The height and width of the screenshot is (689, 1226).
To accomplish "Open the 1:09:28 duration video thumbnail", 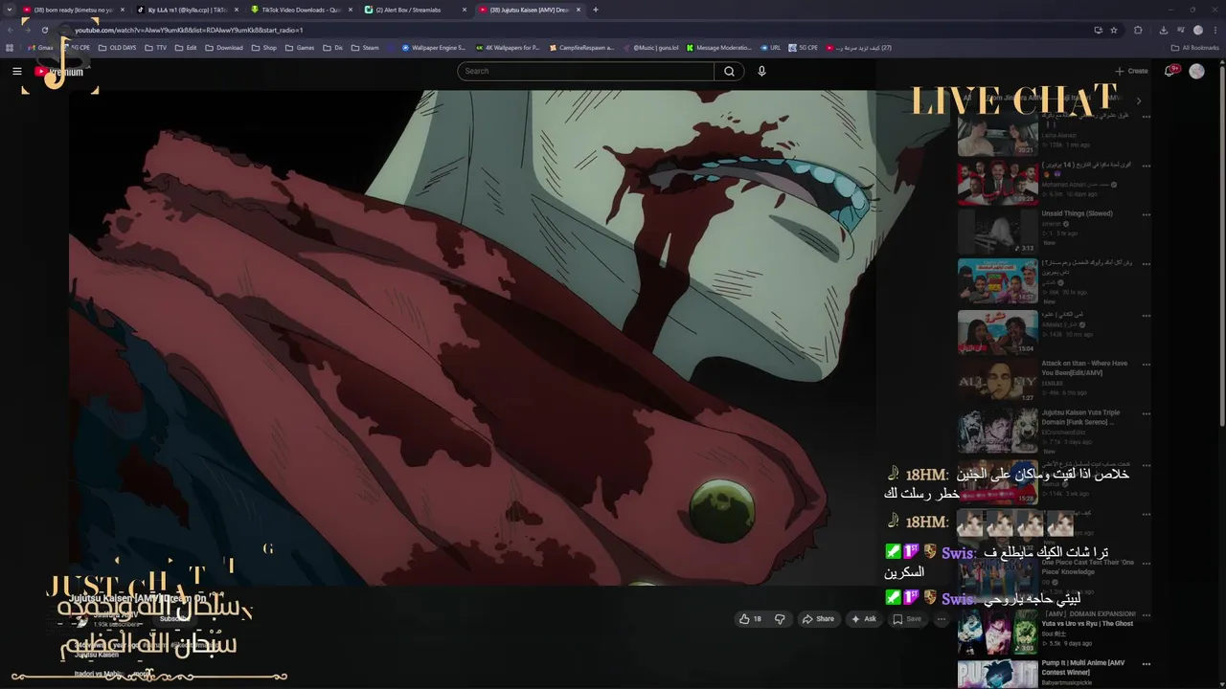I will tap(997, 183).
